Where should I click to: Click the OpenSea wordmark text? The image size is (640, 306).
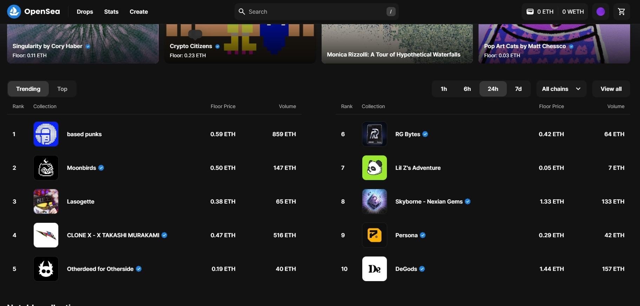[x=42, y=12]
